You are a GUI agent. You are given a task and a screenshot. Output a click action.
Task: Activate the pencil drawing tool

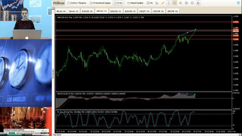pyautogui.click(x=163, y=3)
